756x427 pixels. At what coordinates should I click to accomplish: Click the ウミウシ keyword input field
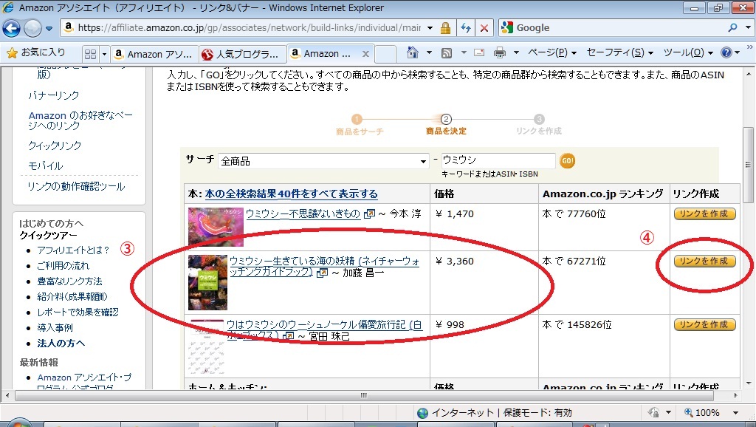498,160
